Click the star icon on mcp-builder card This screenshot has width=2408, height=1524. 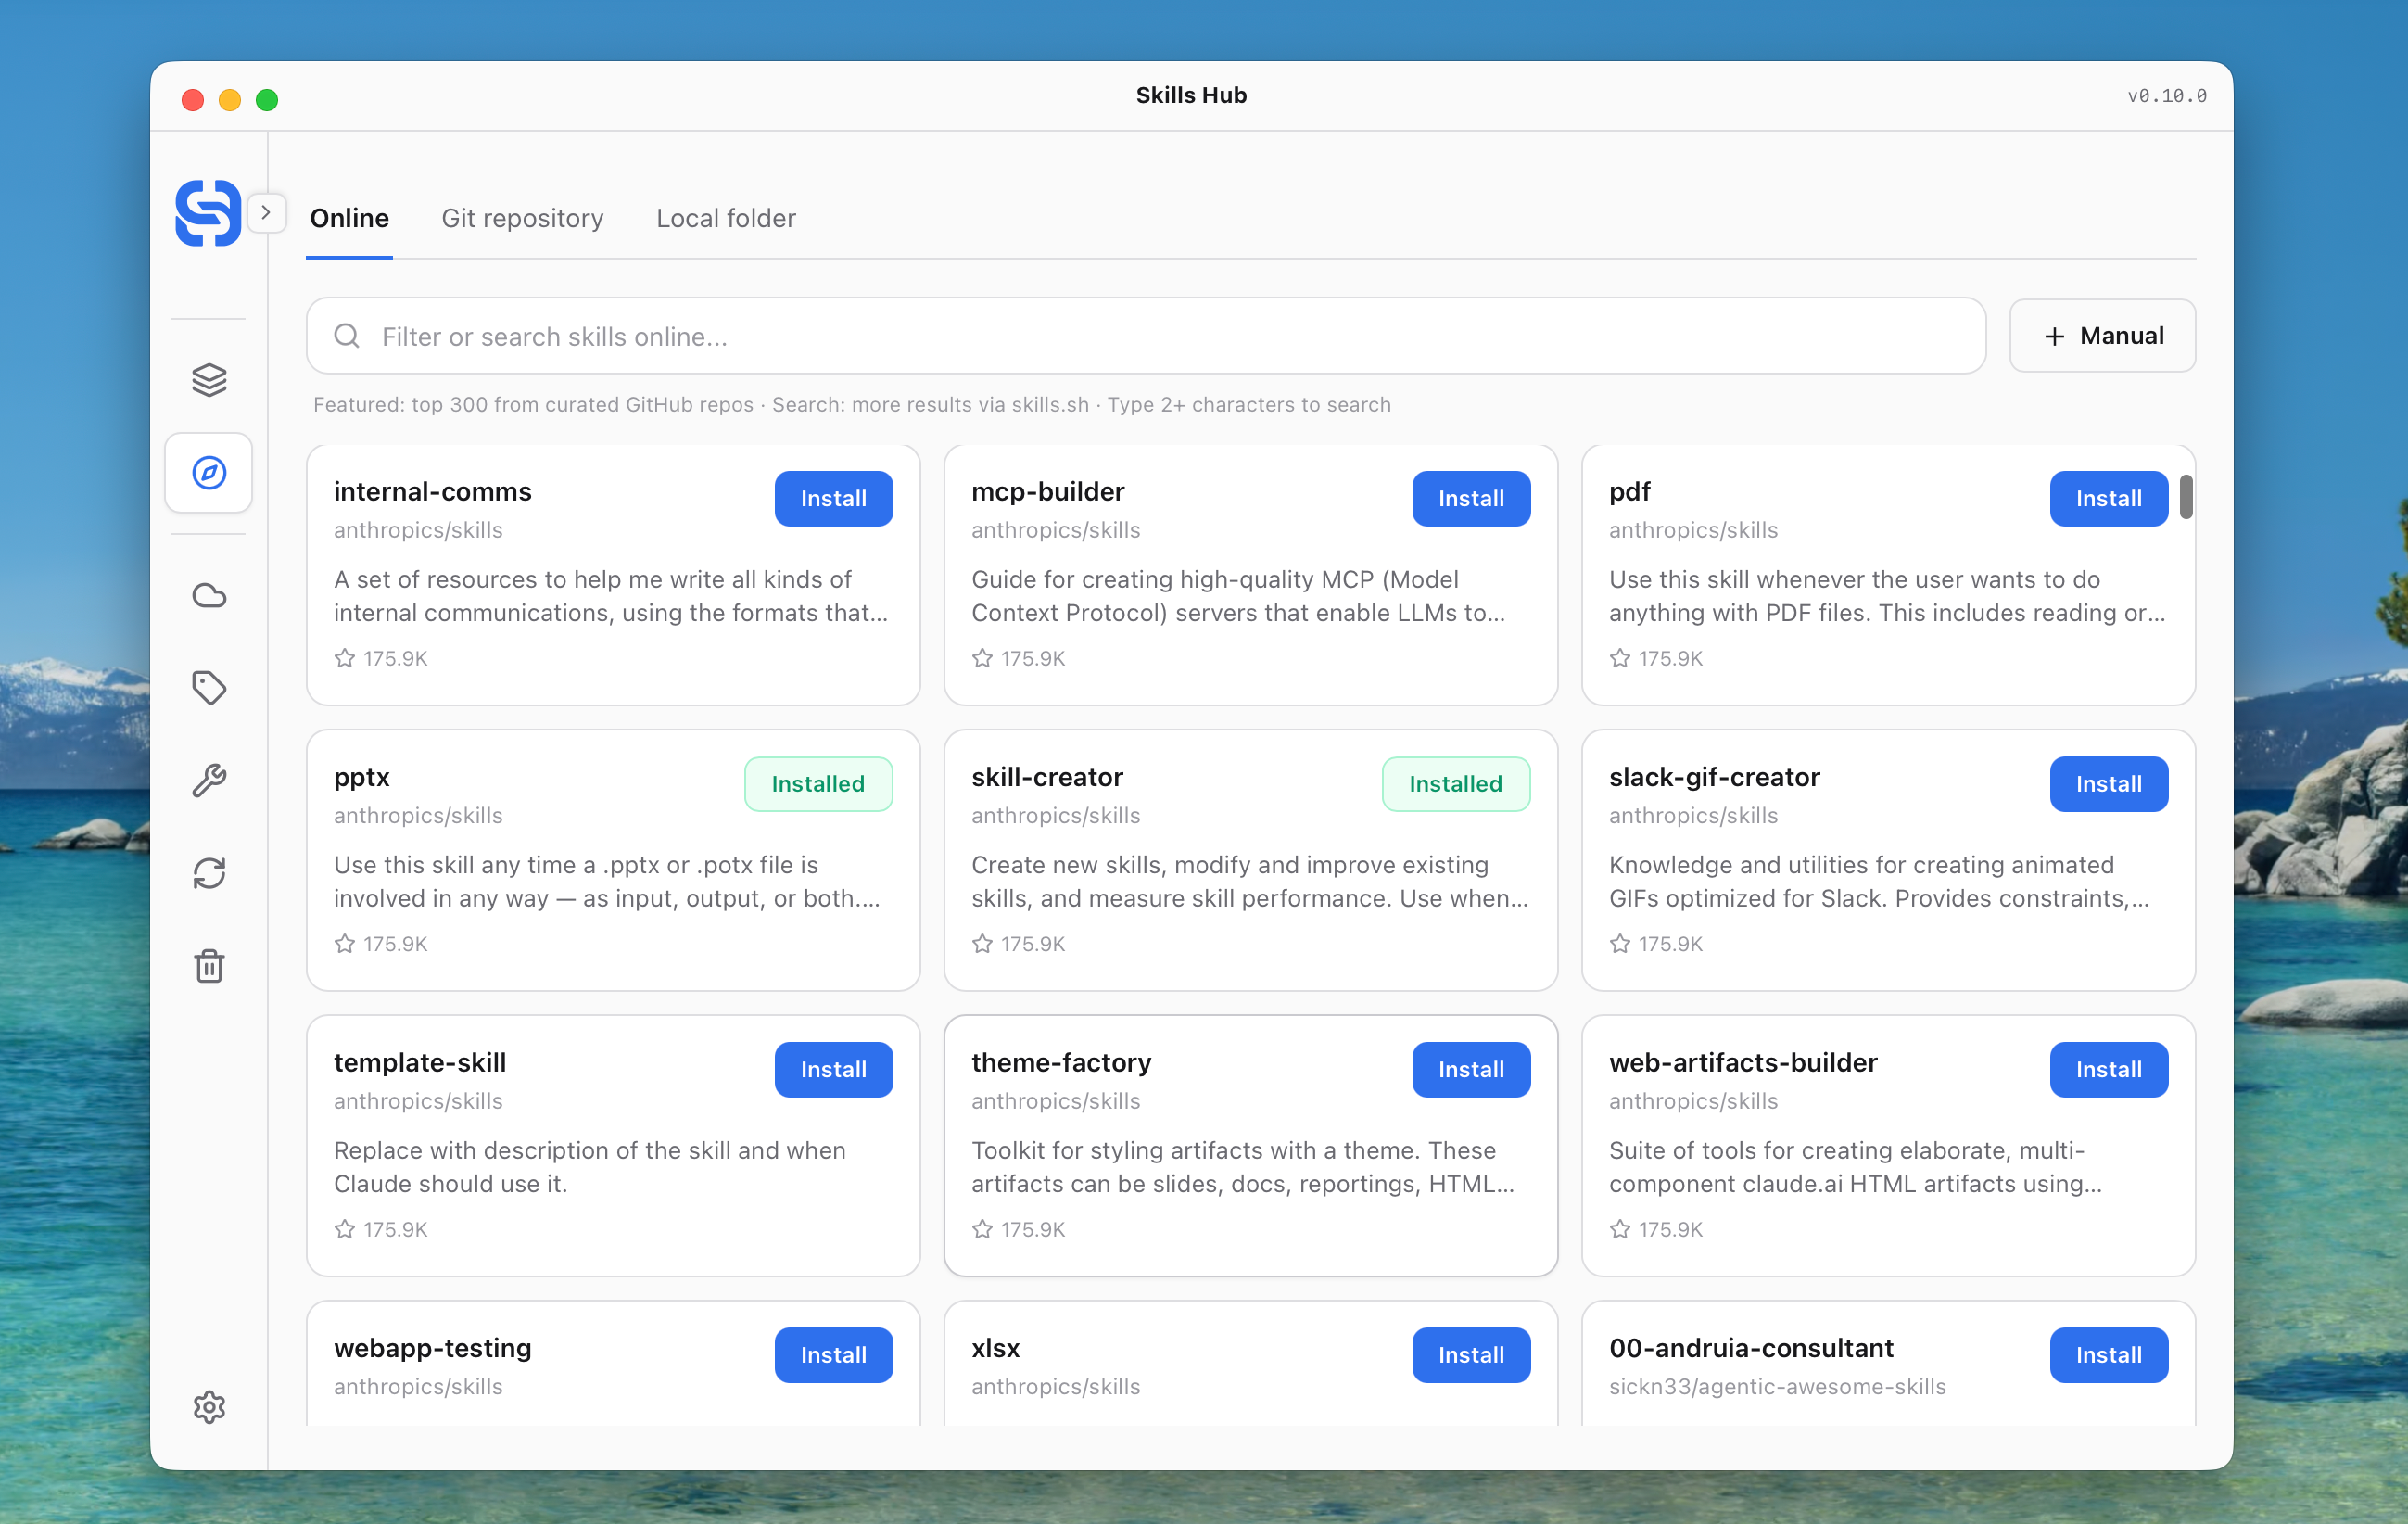(983, 658)
